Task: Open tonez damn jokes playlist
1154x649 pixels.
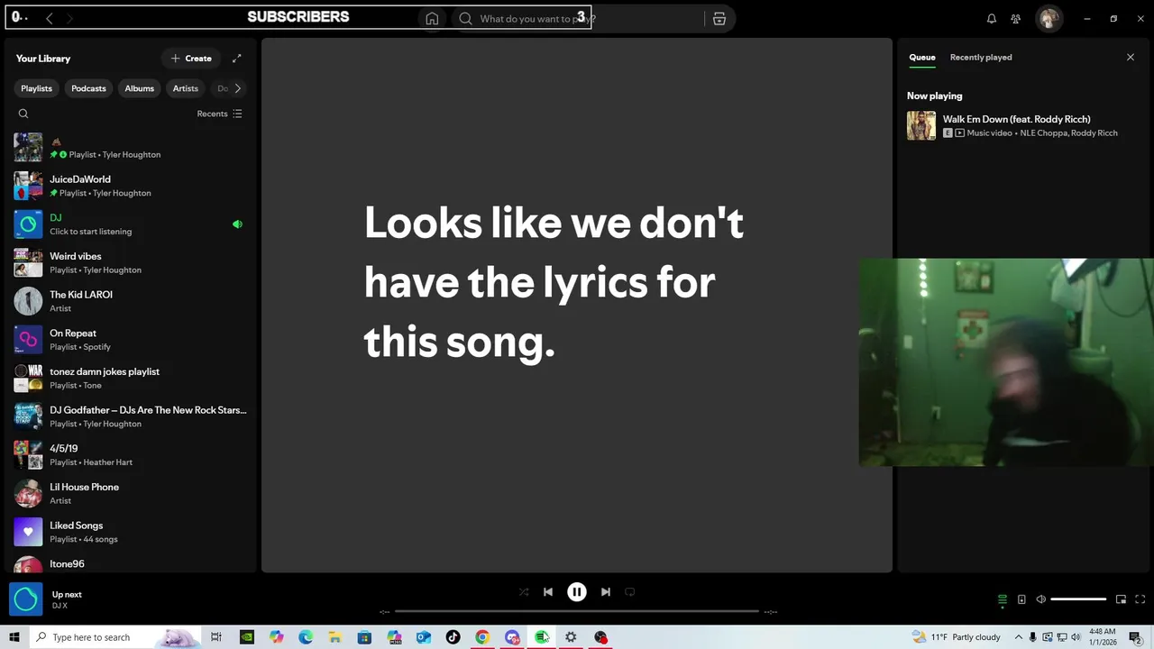Action: [130, 378]
